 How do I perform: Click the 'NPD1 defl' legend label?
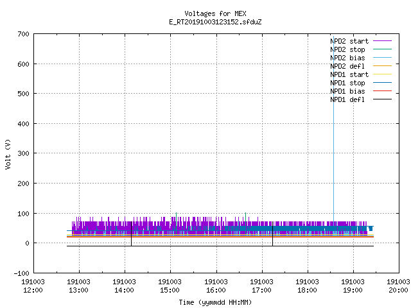(x=347, y=100)
